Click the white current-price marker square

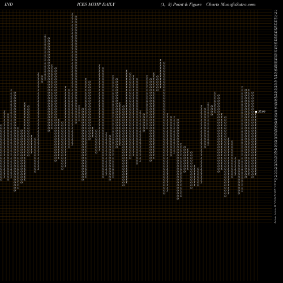coord(256,112)
